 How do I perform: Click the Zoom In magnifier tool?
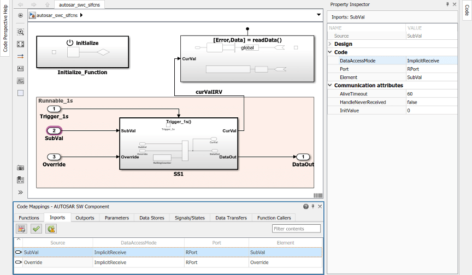click(x=21, y=32)
